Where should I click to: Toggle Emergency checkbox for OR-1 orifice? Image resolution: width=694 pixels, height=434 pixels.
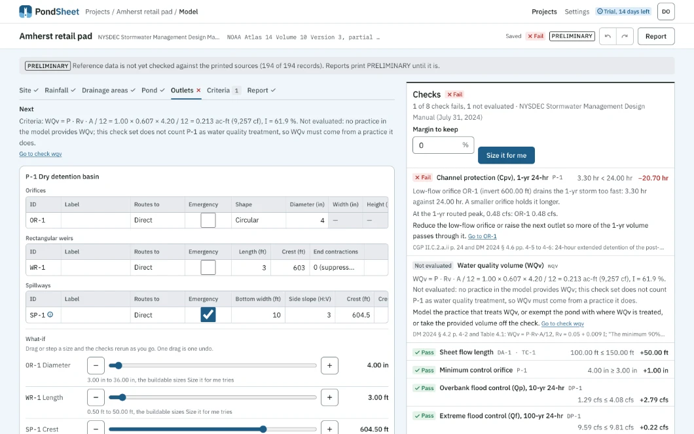coord(208,220)
